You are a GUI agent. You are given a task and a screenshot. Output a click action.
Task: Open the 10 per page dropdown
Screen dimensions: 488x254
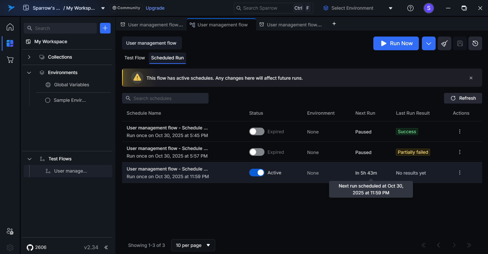(193, 245)
